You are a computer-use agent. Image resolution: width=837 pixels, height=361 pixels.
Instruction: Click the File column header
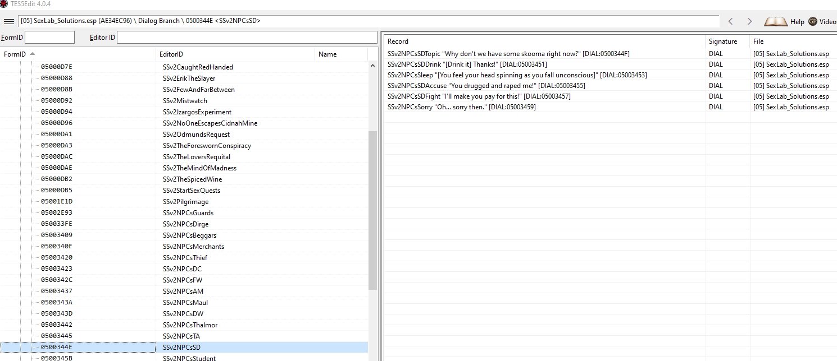tap(758, 41)
